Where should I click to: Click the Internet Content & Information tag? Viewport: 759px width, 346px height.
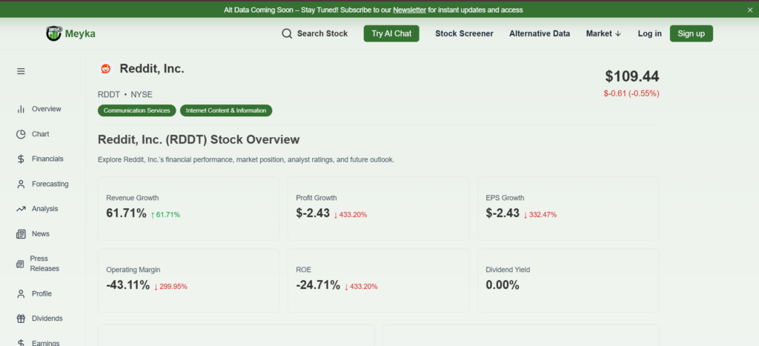point(226,110)
